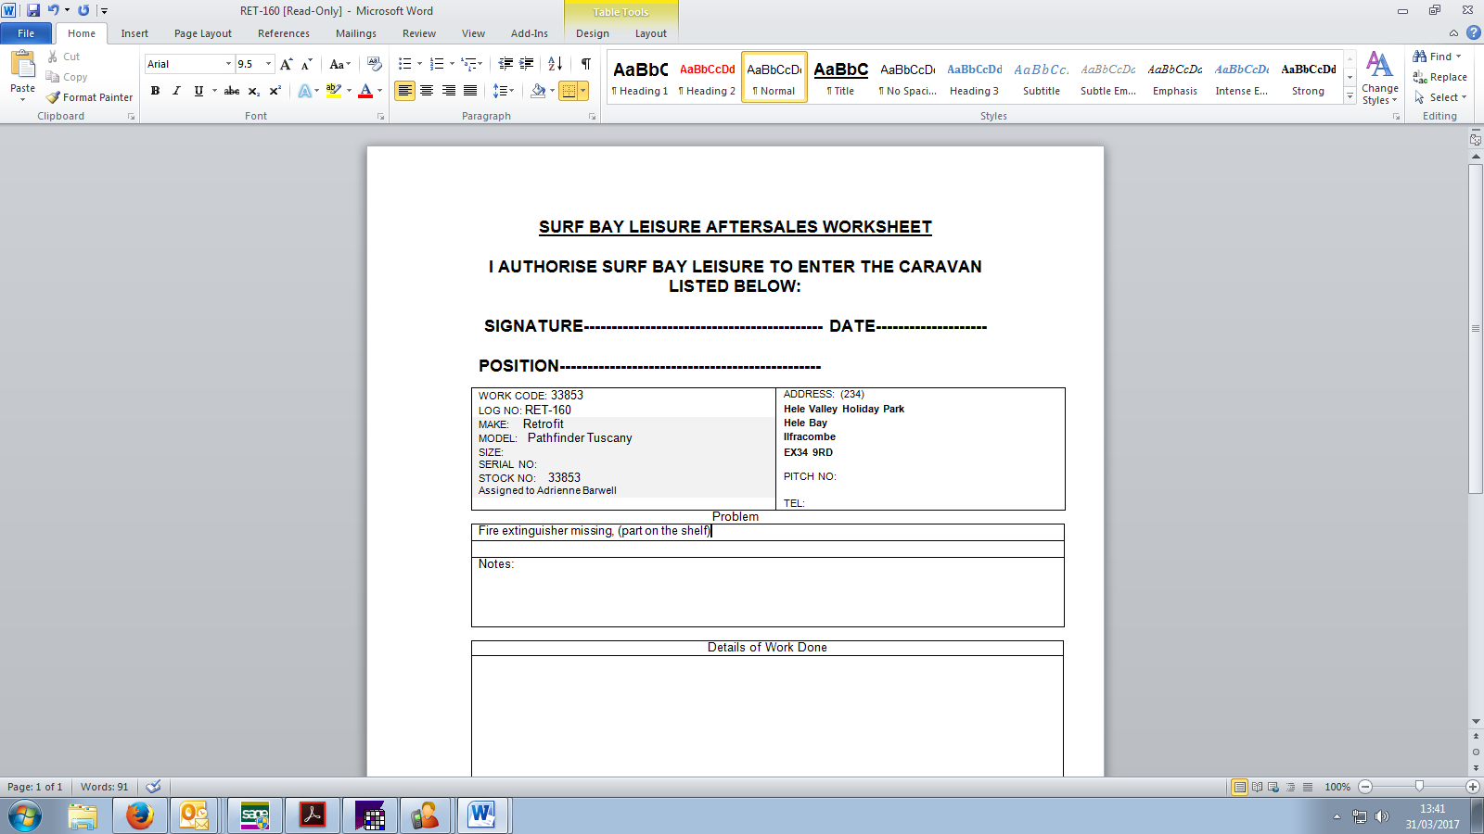The image size is (1484, 834).
Task: Open the Numbering list dropdown
Action: [x=452, y=64]
